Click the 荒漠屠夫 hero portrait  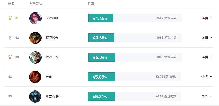[35, 38]
